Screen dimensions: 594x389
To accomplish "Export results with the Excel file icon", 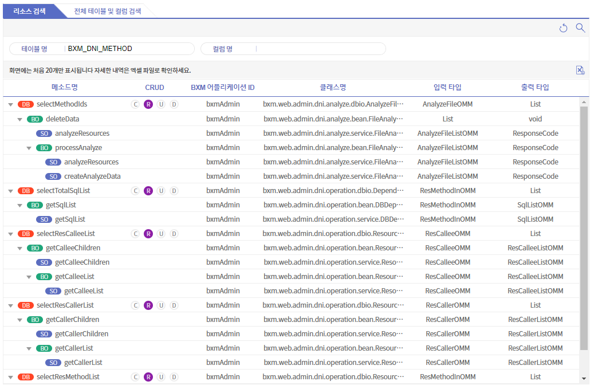I will (580, 70).
